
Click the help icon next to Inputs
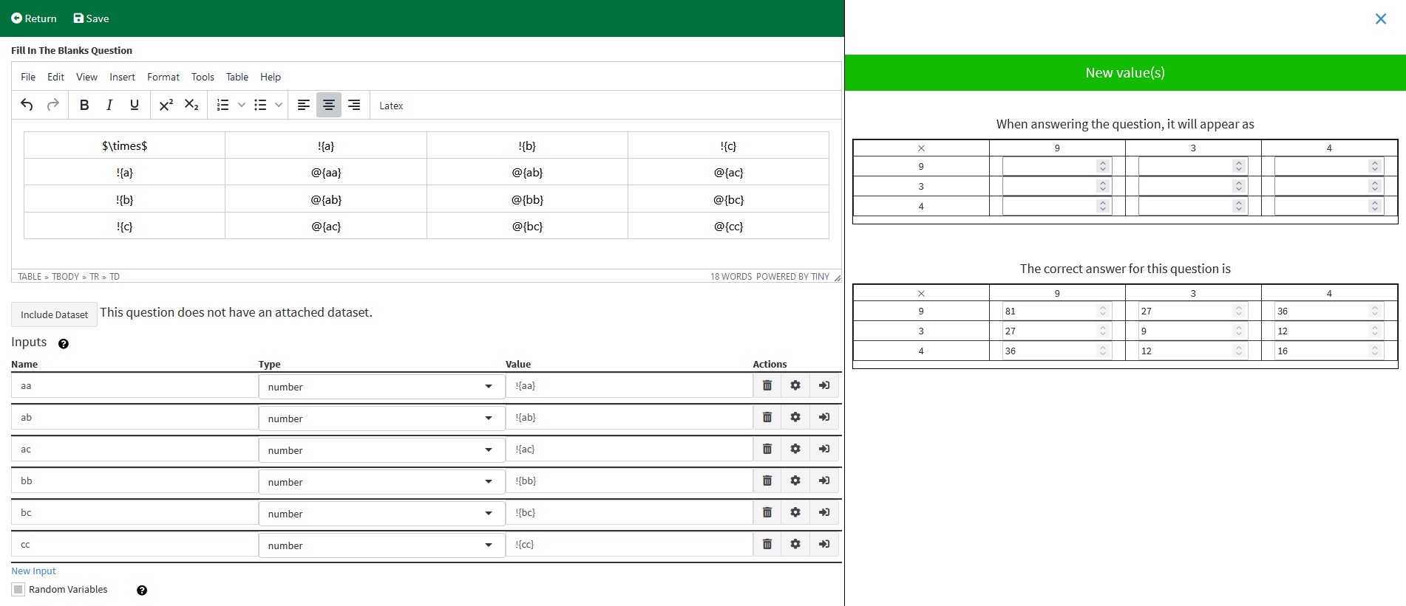[64, 344]
